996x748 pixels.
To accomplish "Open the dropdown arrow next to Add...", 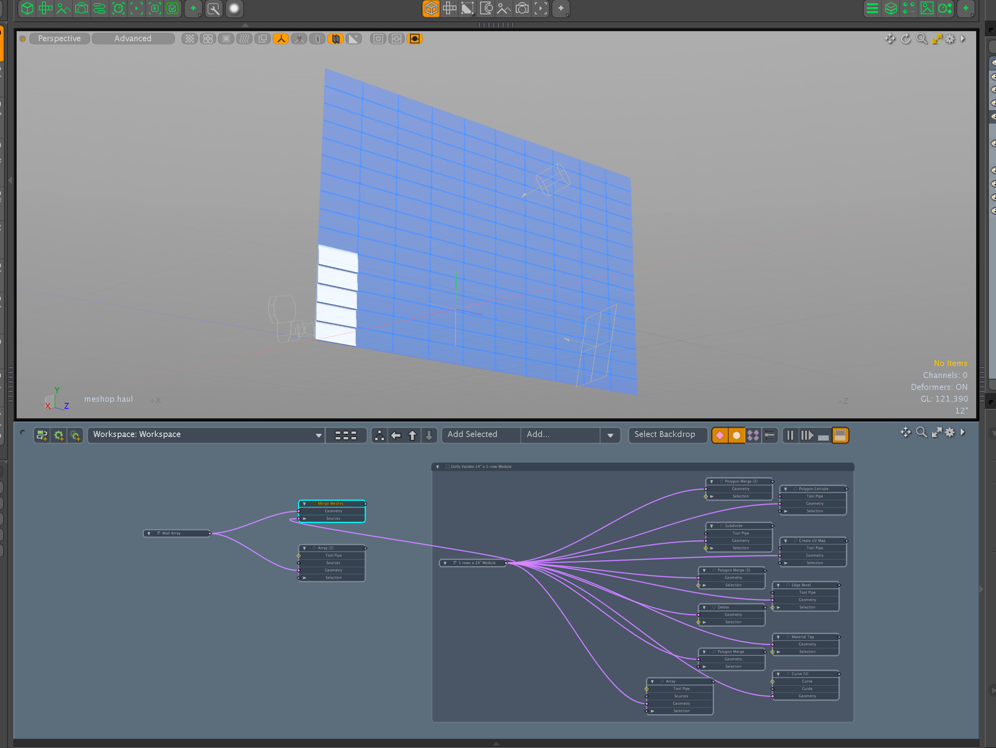I will 610,435.
